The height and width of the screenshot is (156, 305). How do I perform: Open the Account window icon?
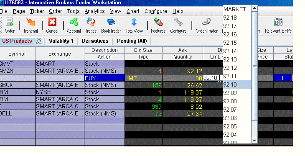[74, 26]
